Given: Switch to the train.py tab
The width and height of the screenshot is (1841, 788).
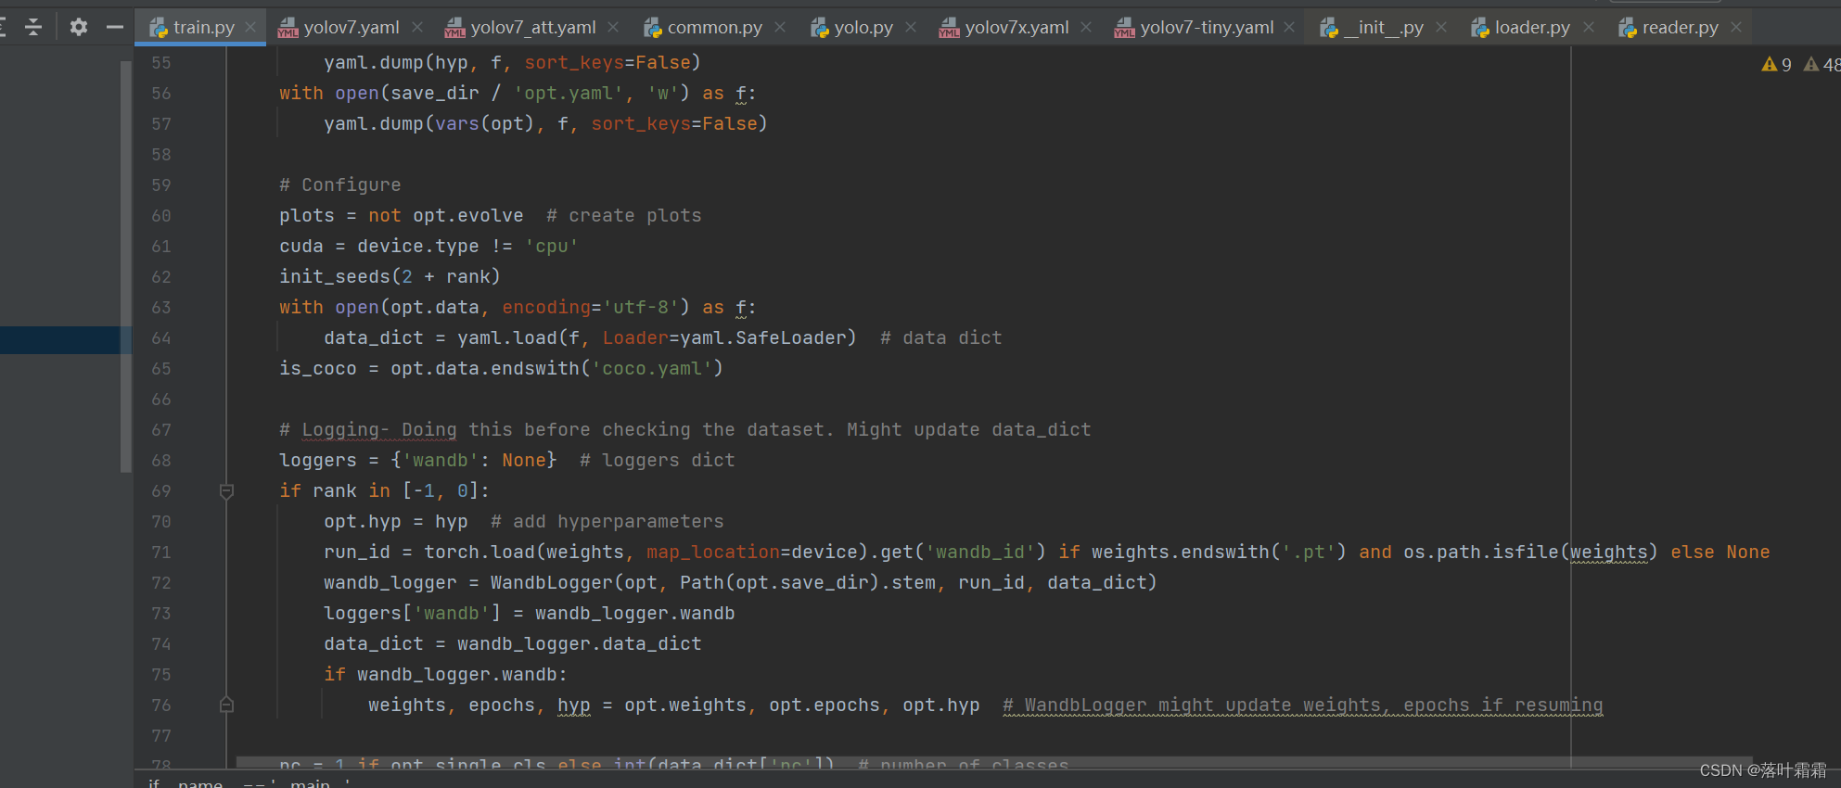Looking at the screenshot, I should click(x=202, y=28).
